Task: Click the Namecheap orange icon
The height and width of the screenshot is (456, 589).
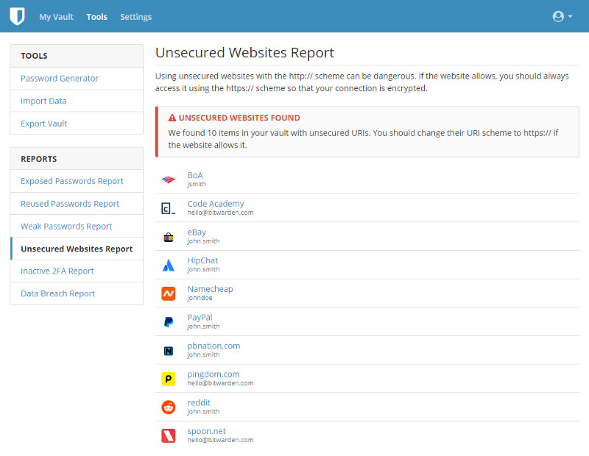Action: (x=168, y=293)
